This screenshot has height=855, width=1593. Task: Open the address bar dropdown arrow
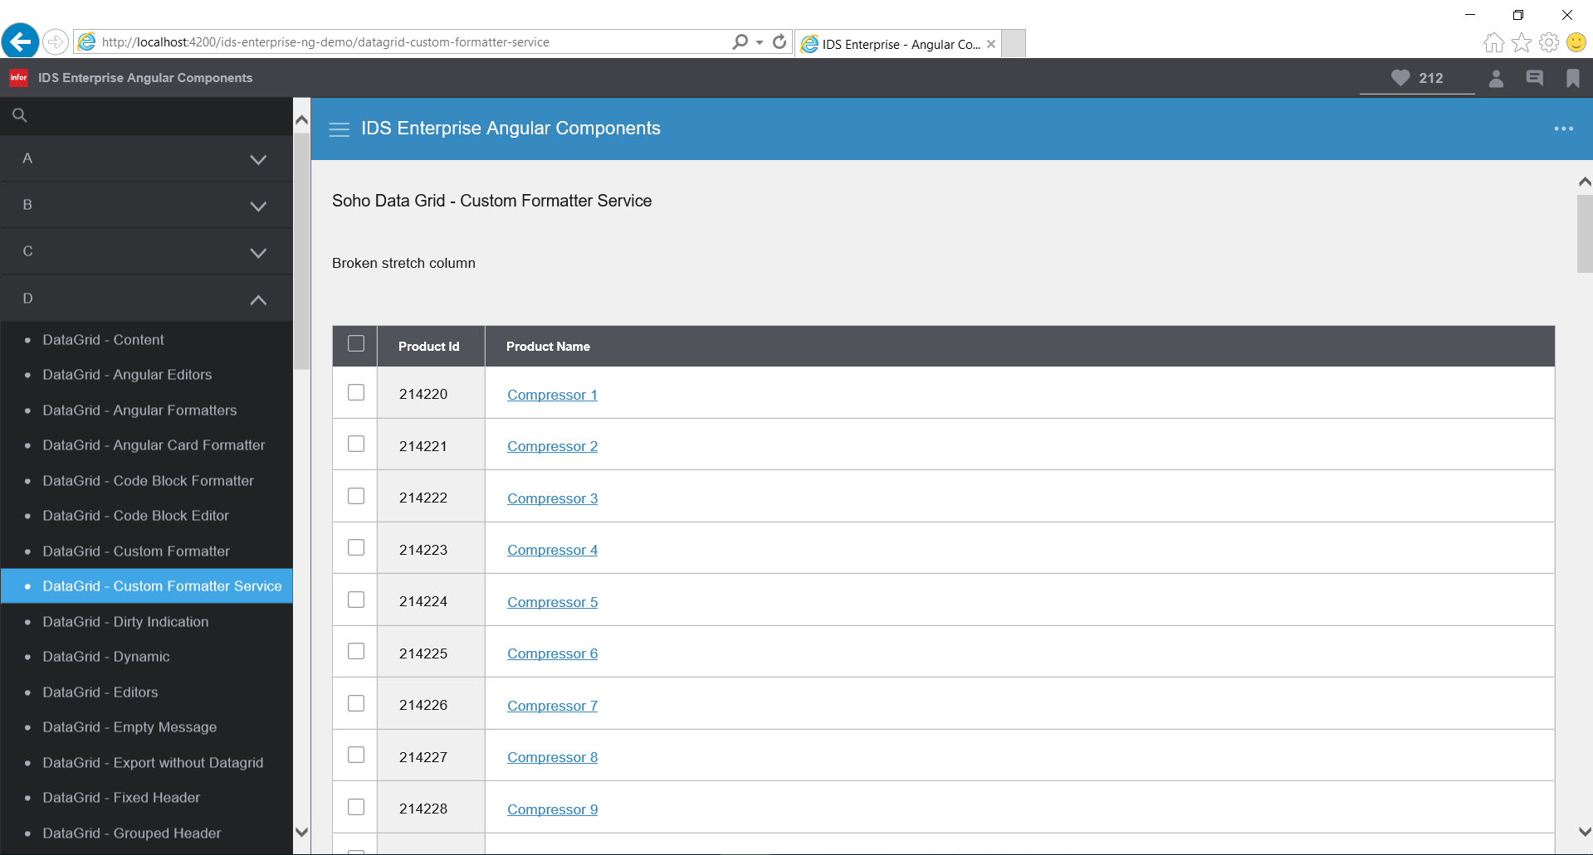[x=760, y=42]
